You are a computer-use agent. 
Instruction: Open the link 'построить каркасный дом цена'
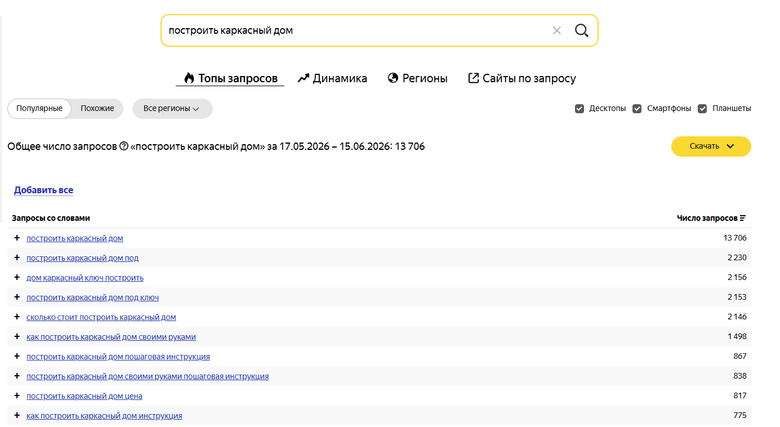(84, 396)
